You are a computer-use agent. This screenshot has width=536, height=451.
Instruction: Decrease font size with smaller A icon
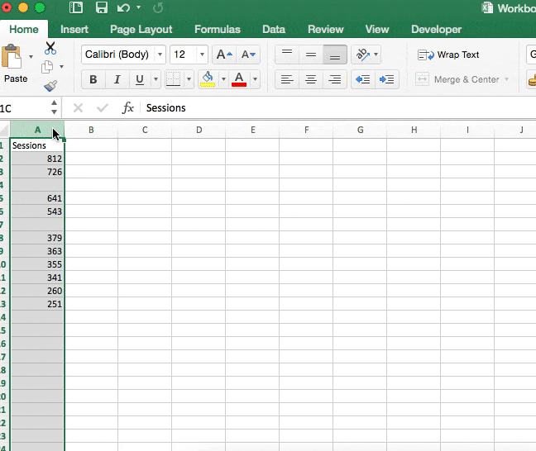click(247, 55)
